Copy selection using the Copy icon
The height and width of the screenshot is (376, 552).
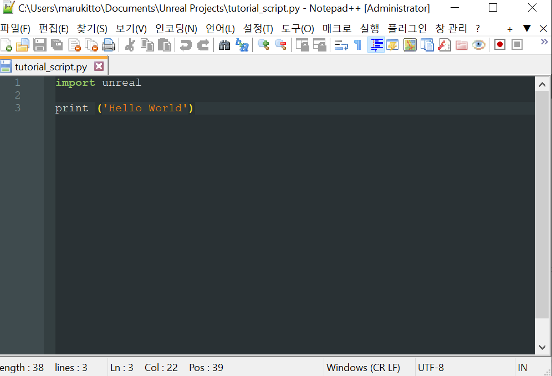pyautogui.click(x=147, y=45)
